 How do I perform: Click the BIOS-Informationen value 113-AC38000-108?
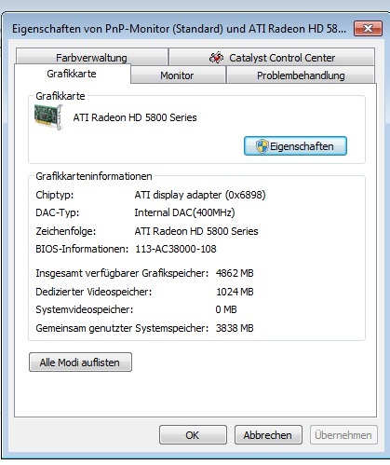[x=176, y=249]
